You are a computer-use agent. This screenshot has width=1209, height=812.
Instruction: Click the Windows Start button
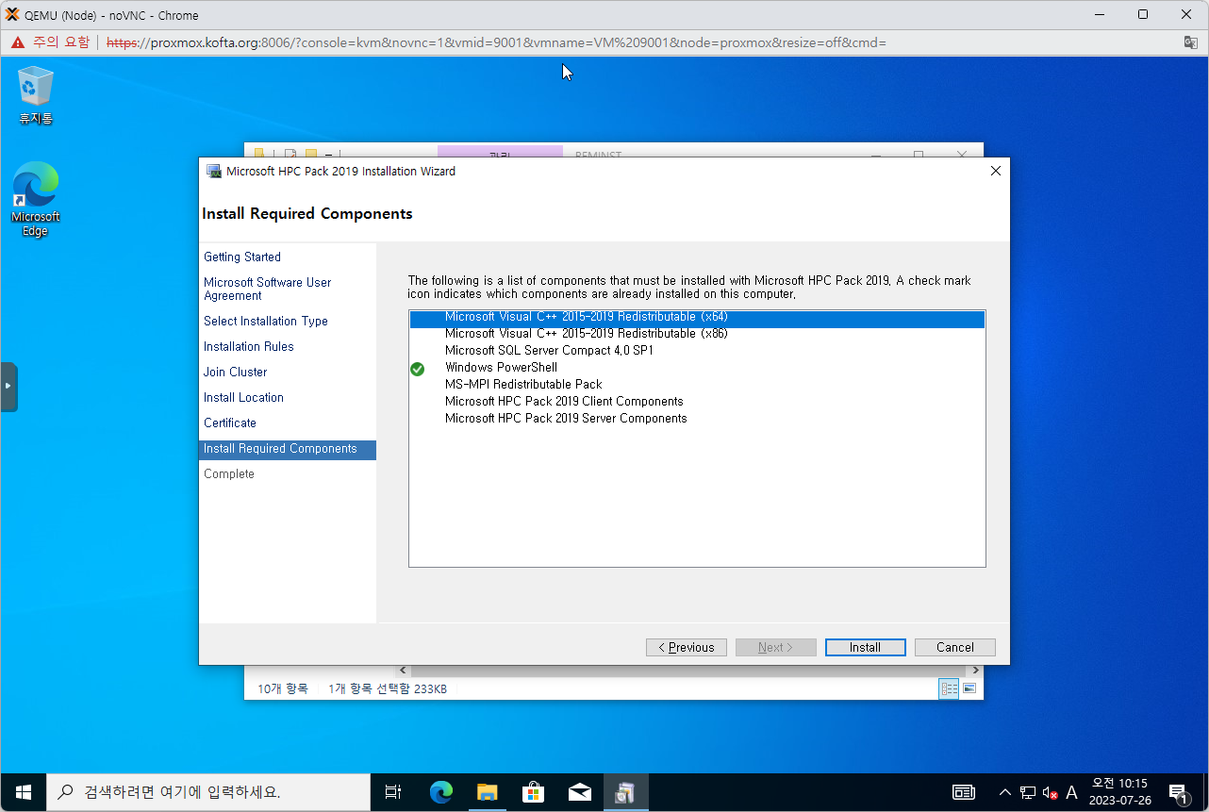point(24,792)
